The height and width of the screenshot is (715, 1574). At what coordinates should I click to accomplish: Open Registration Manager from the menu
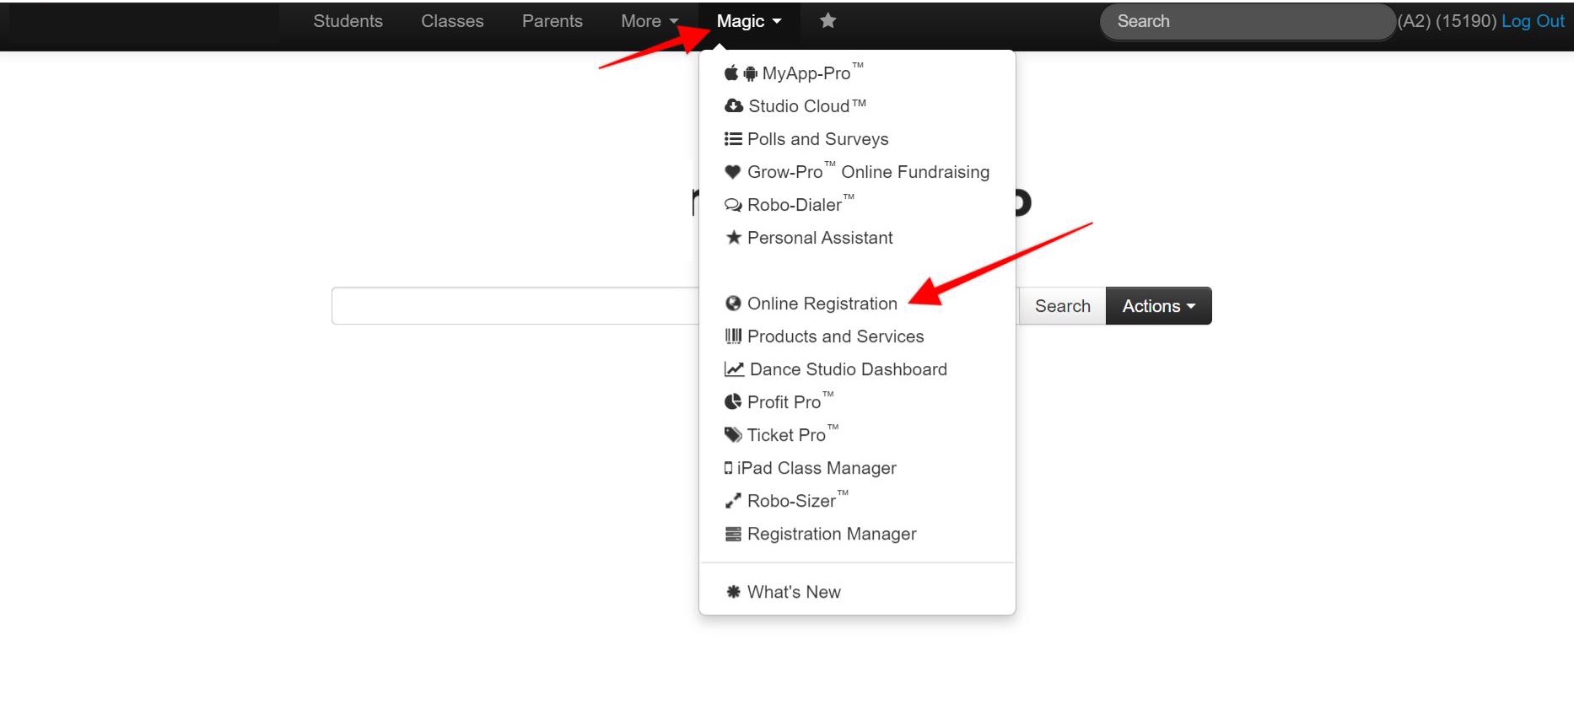point(831,534)
